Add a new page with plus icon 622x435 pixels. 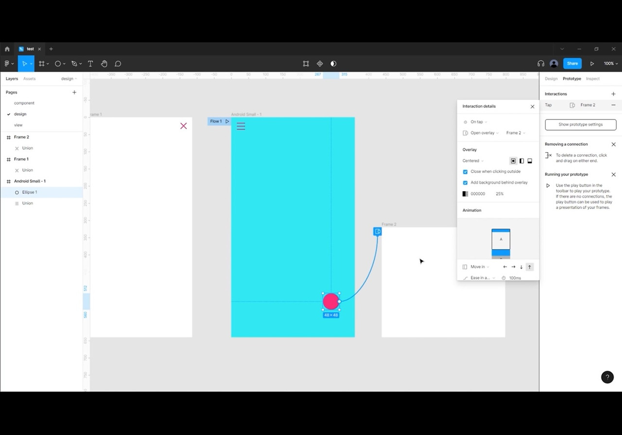coord(74,92)
